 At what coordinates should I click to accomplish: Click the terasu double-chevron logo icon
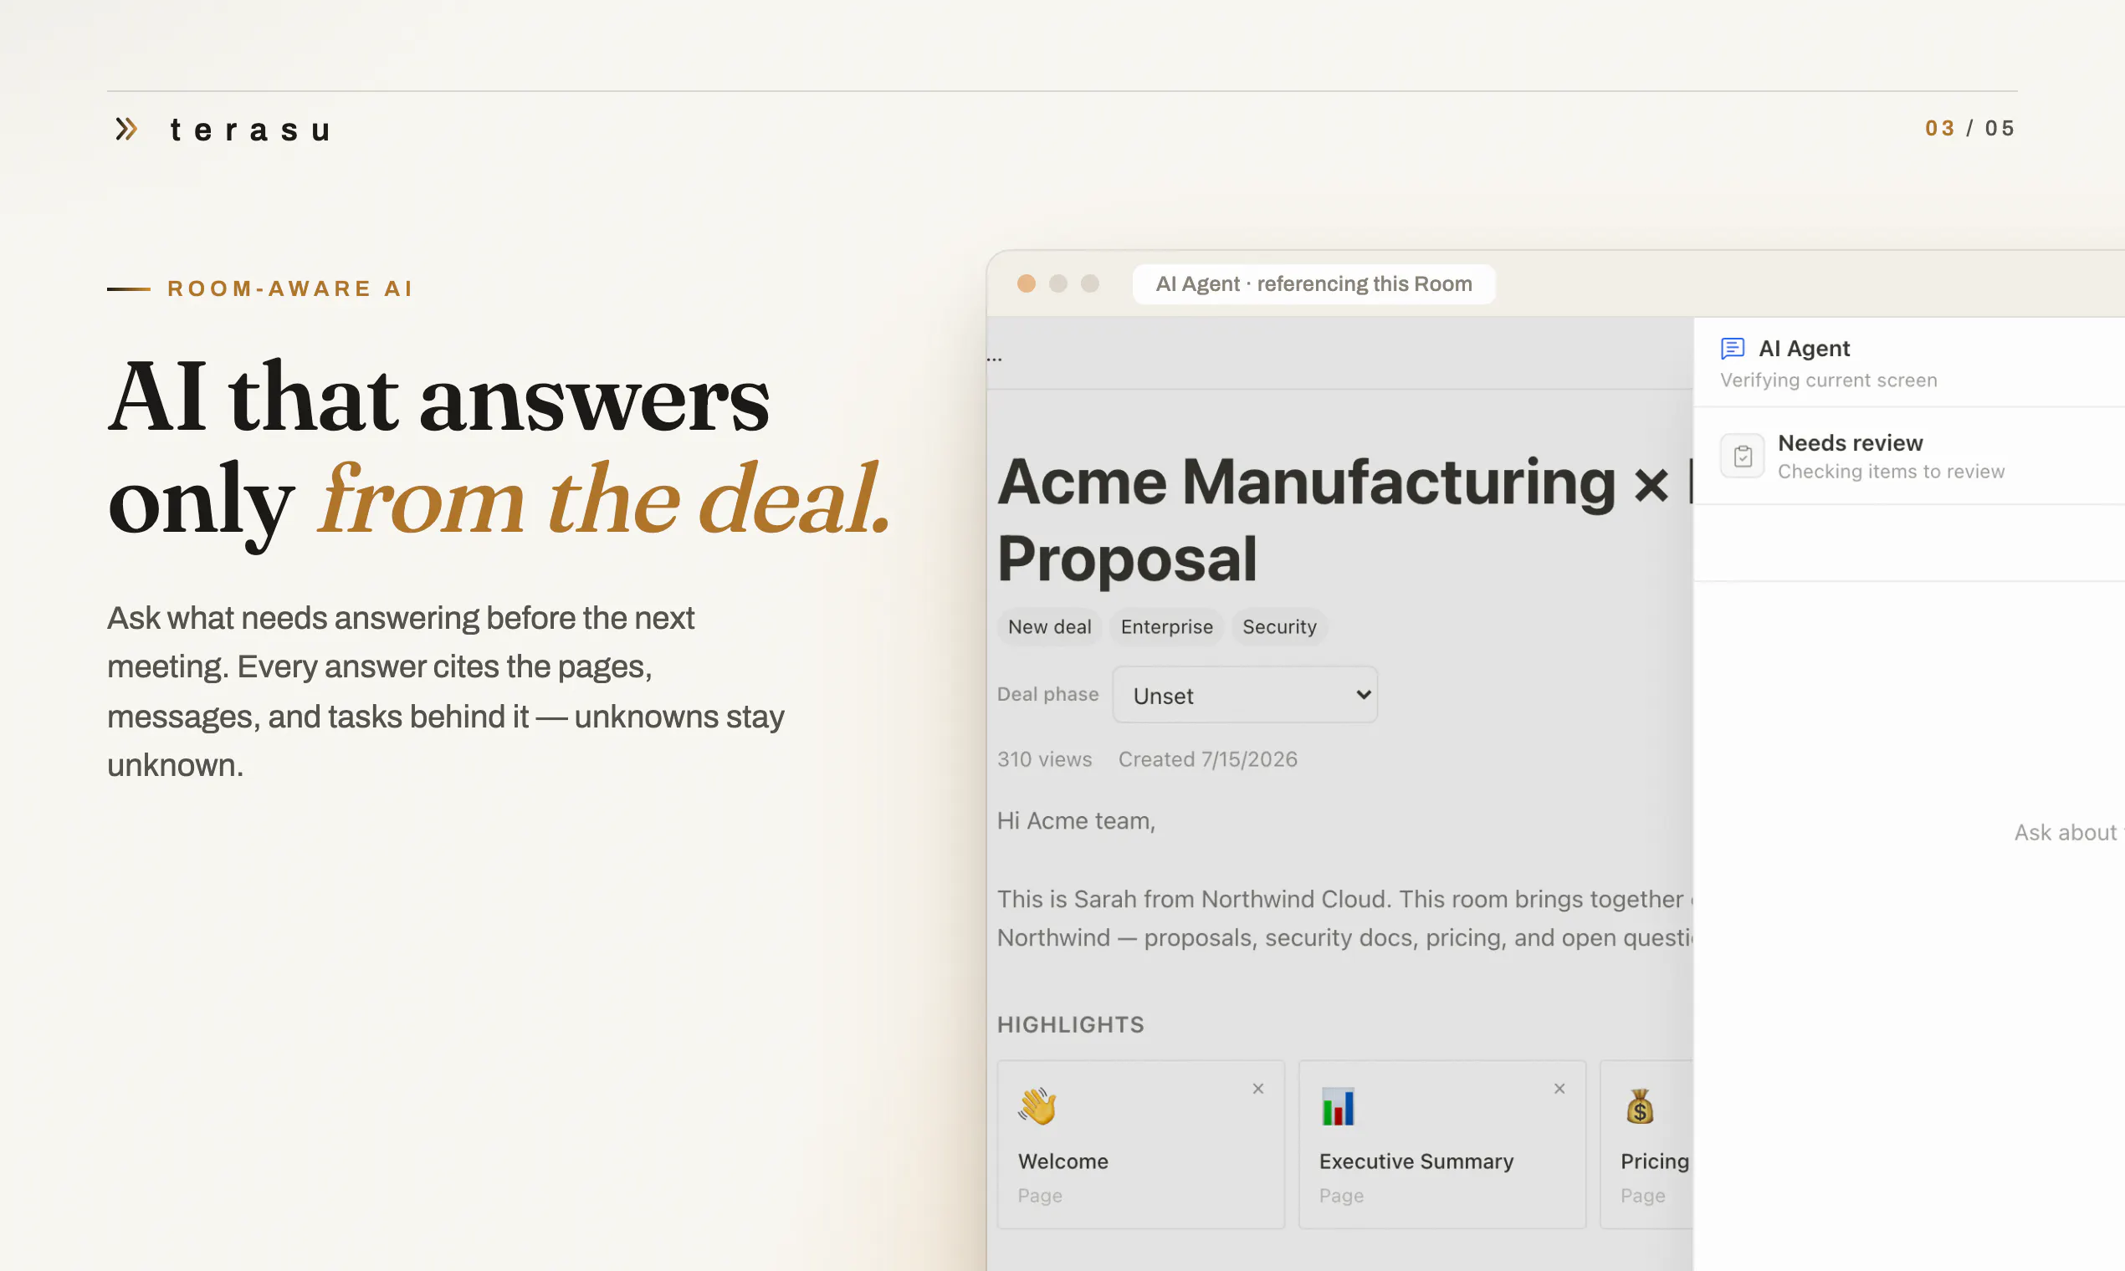127,130
